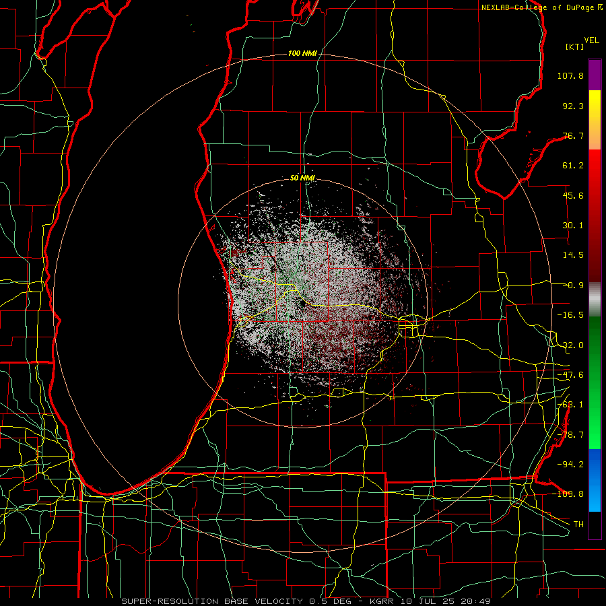Select the 50 NMI range ring label
The width and height of the screenshot is (606, 606).
[302, 178]
